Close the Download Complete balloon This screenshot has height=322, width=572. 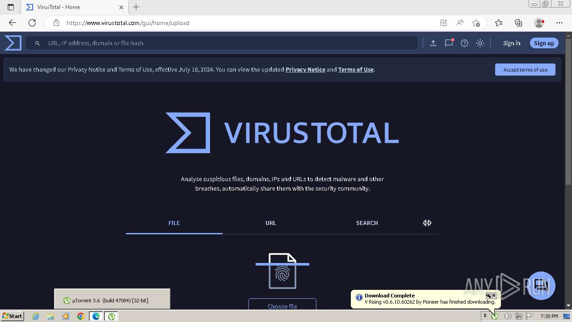click(494, 296)
